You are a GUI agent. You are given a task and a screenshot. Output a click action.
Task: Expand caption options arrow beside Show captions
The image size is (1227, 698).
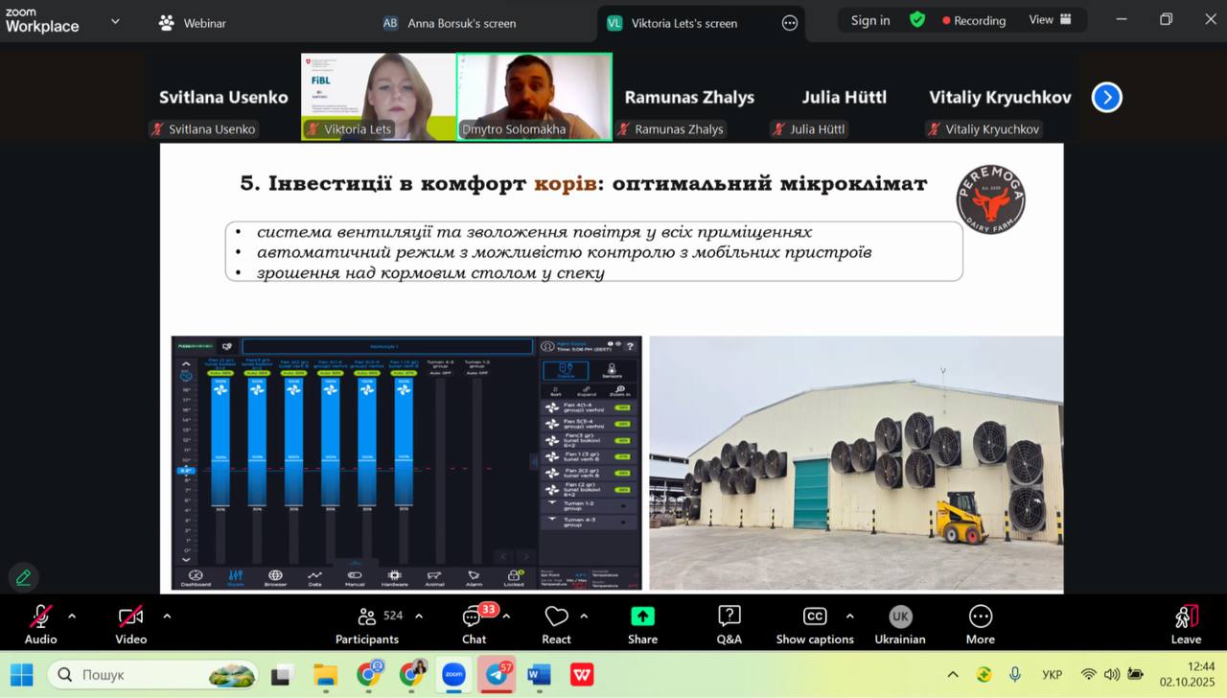tap(849, 617)
